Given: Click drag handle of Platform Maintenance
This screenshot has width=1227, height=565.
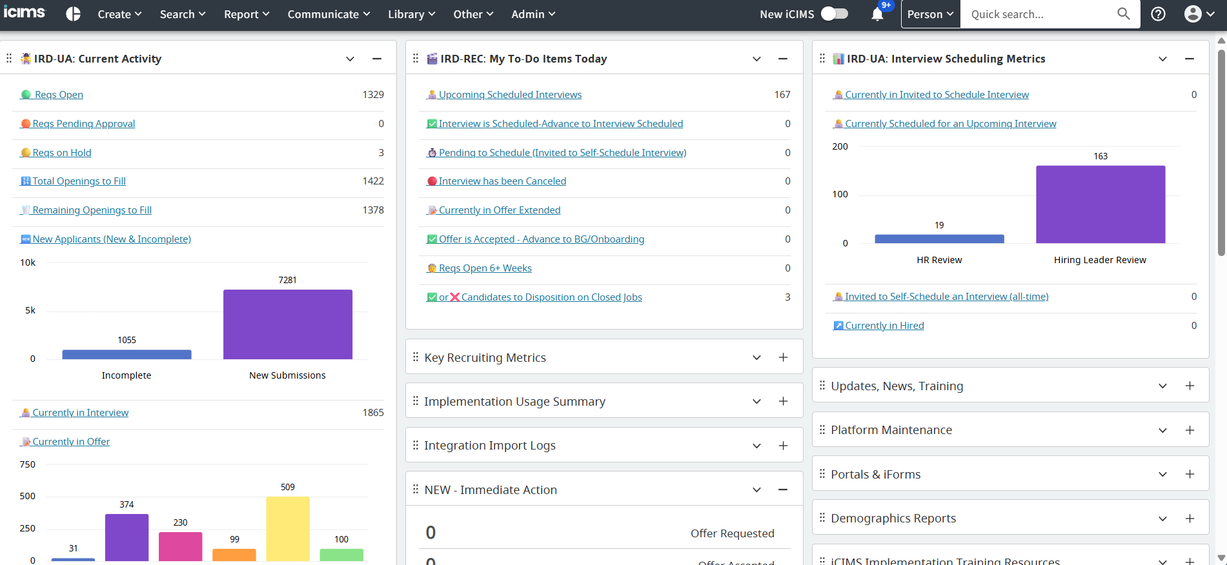Looking at the screenshot, I should point(822,430).
